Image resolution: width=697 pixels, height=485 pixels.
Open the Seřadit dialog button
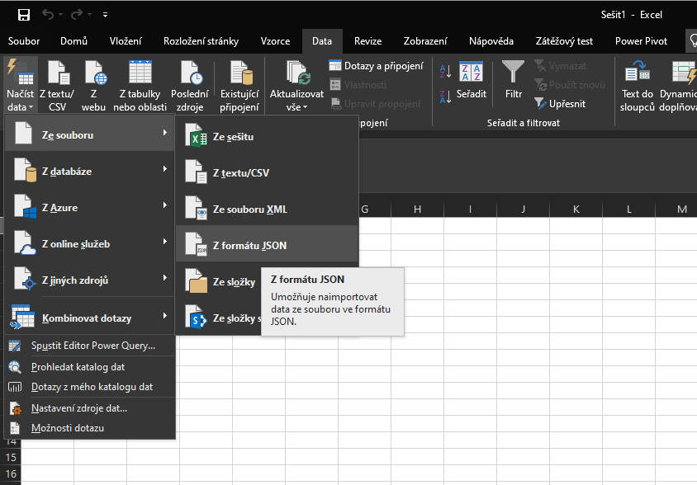pyautogui.click(x=472, y=80)
